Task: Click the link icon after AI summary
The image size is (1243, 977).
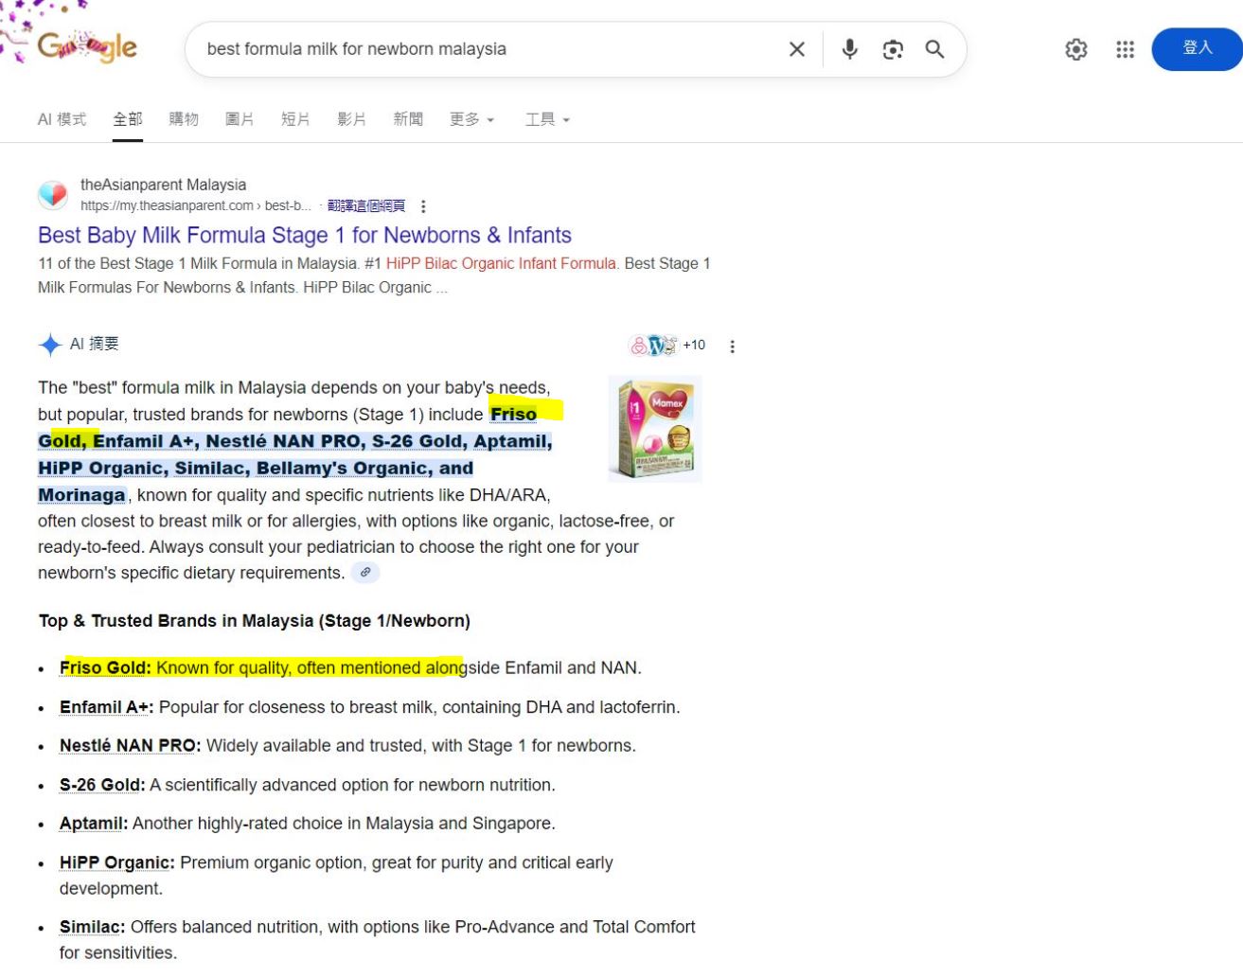Action: click(x=365, y=573)
